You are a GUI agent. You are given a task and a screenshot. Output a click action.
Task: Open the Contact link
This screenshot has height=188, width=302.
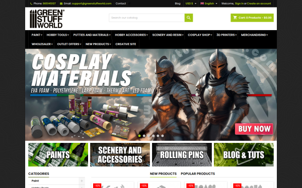click(x=121, y=4)
